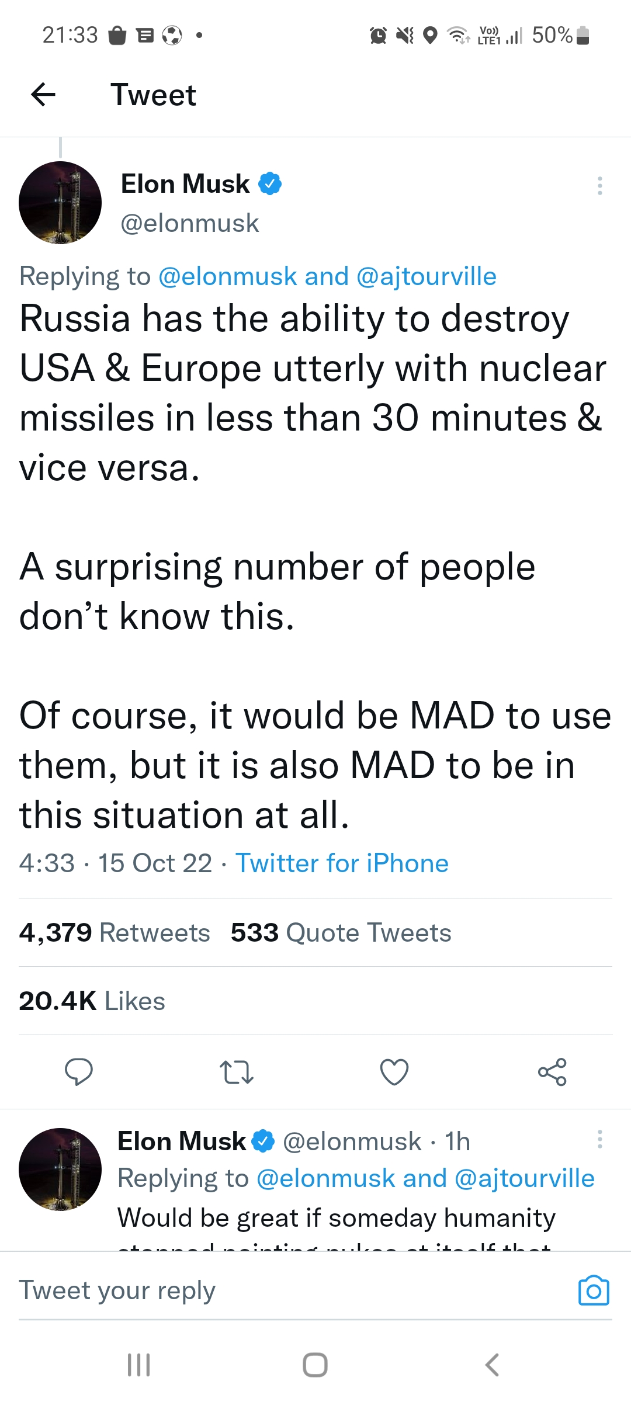Image resolution: width=631 pixels, height=1402 pixels.
Task: View the 533 Quote Tweets list
Action: coord(341,933)
